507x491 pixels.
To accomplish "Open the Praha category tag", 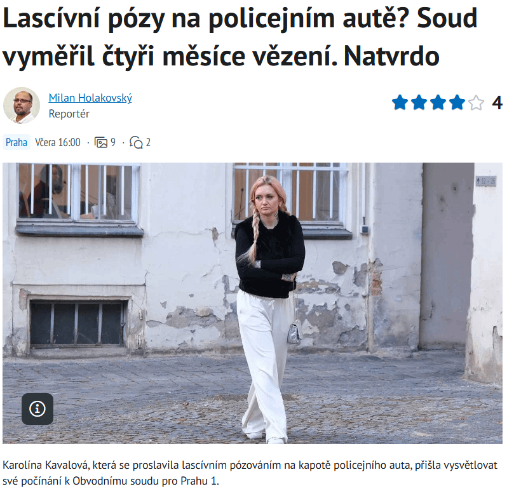I will (x=17, y=142).
